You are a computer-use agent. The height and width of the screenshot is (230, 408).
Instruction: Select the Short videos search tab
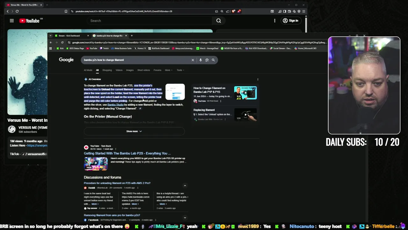click(x=143, y=70)
